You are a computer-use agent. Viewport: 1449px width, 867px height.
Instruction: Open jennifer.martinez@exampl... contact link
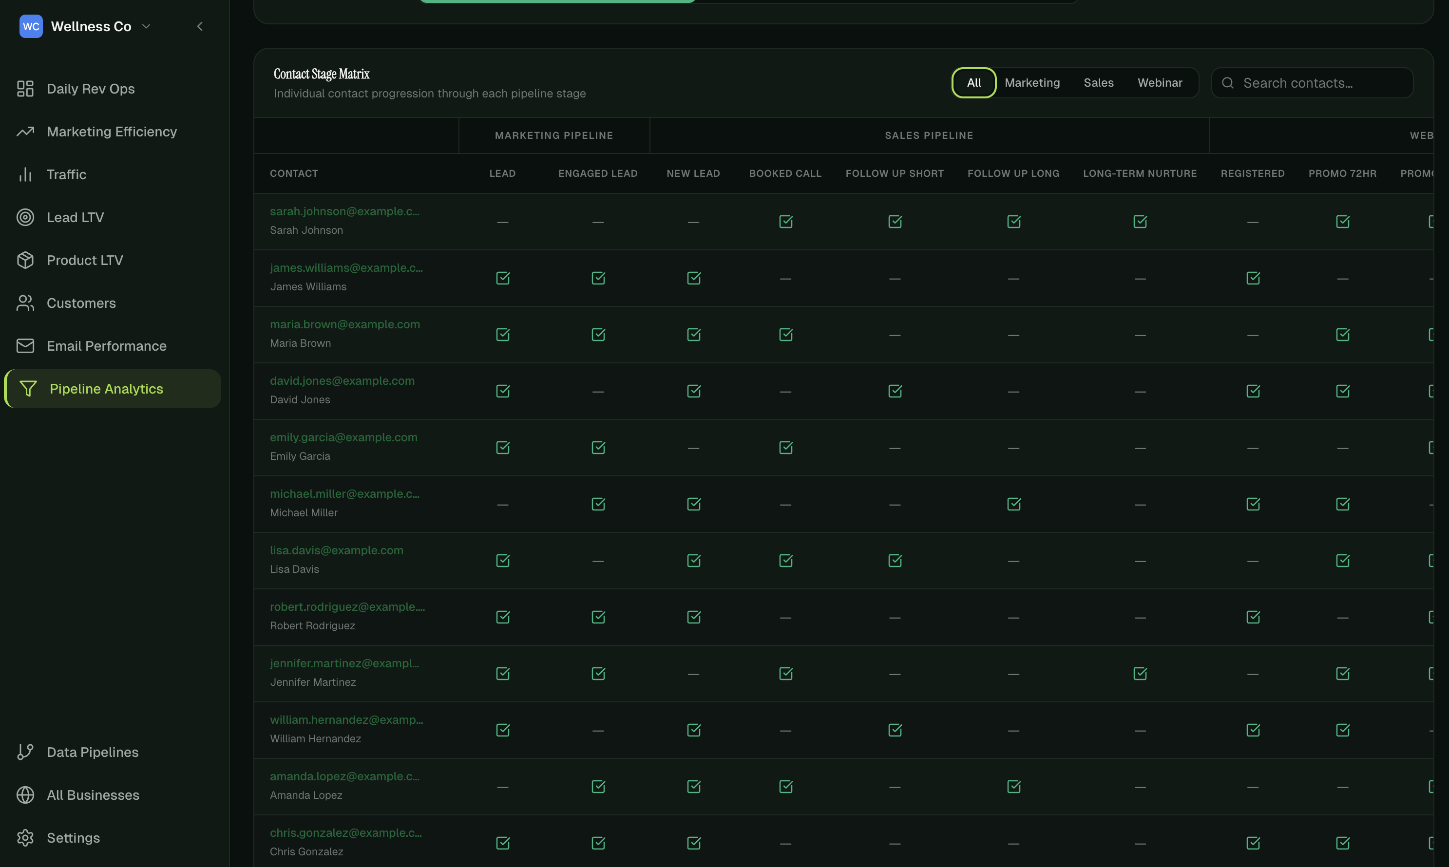pos(345,664)
